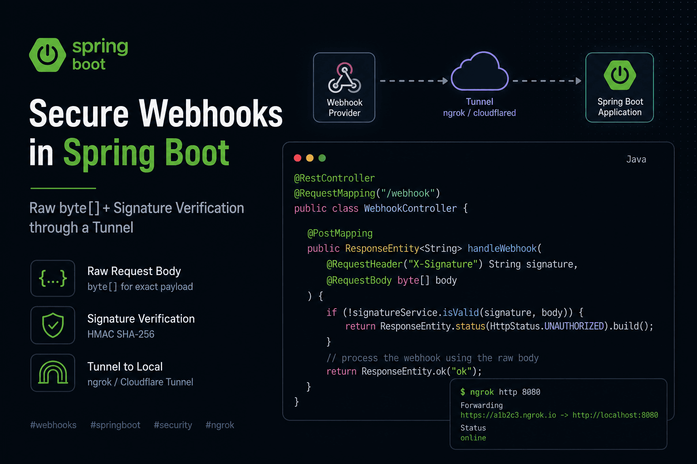Click the #springboot hashtag
The image size is (697, 464).
[115, 425]
